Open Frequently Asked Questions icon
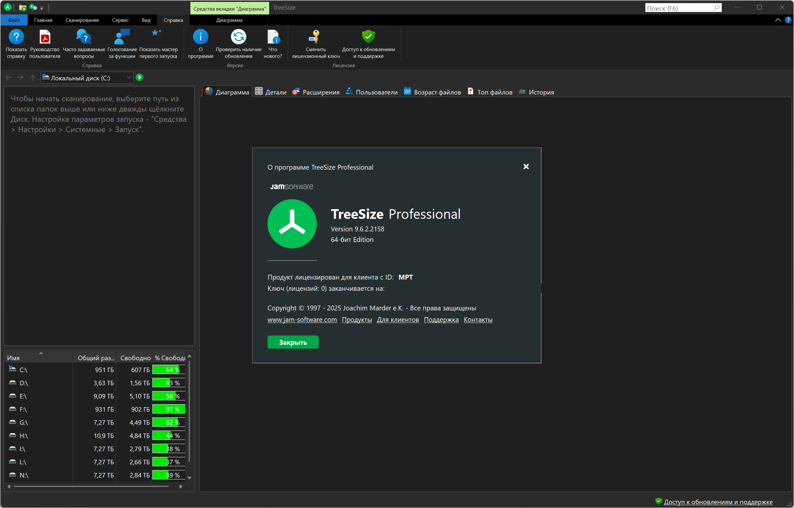This screenshot has width=794, height=508. 84,37
